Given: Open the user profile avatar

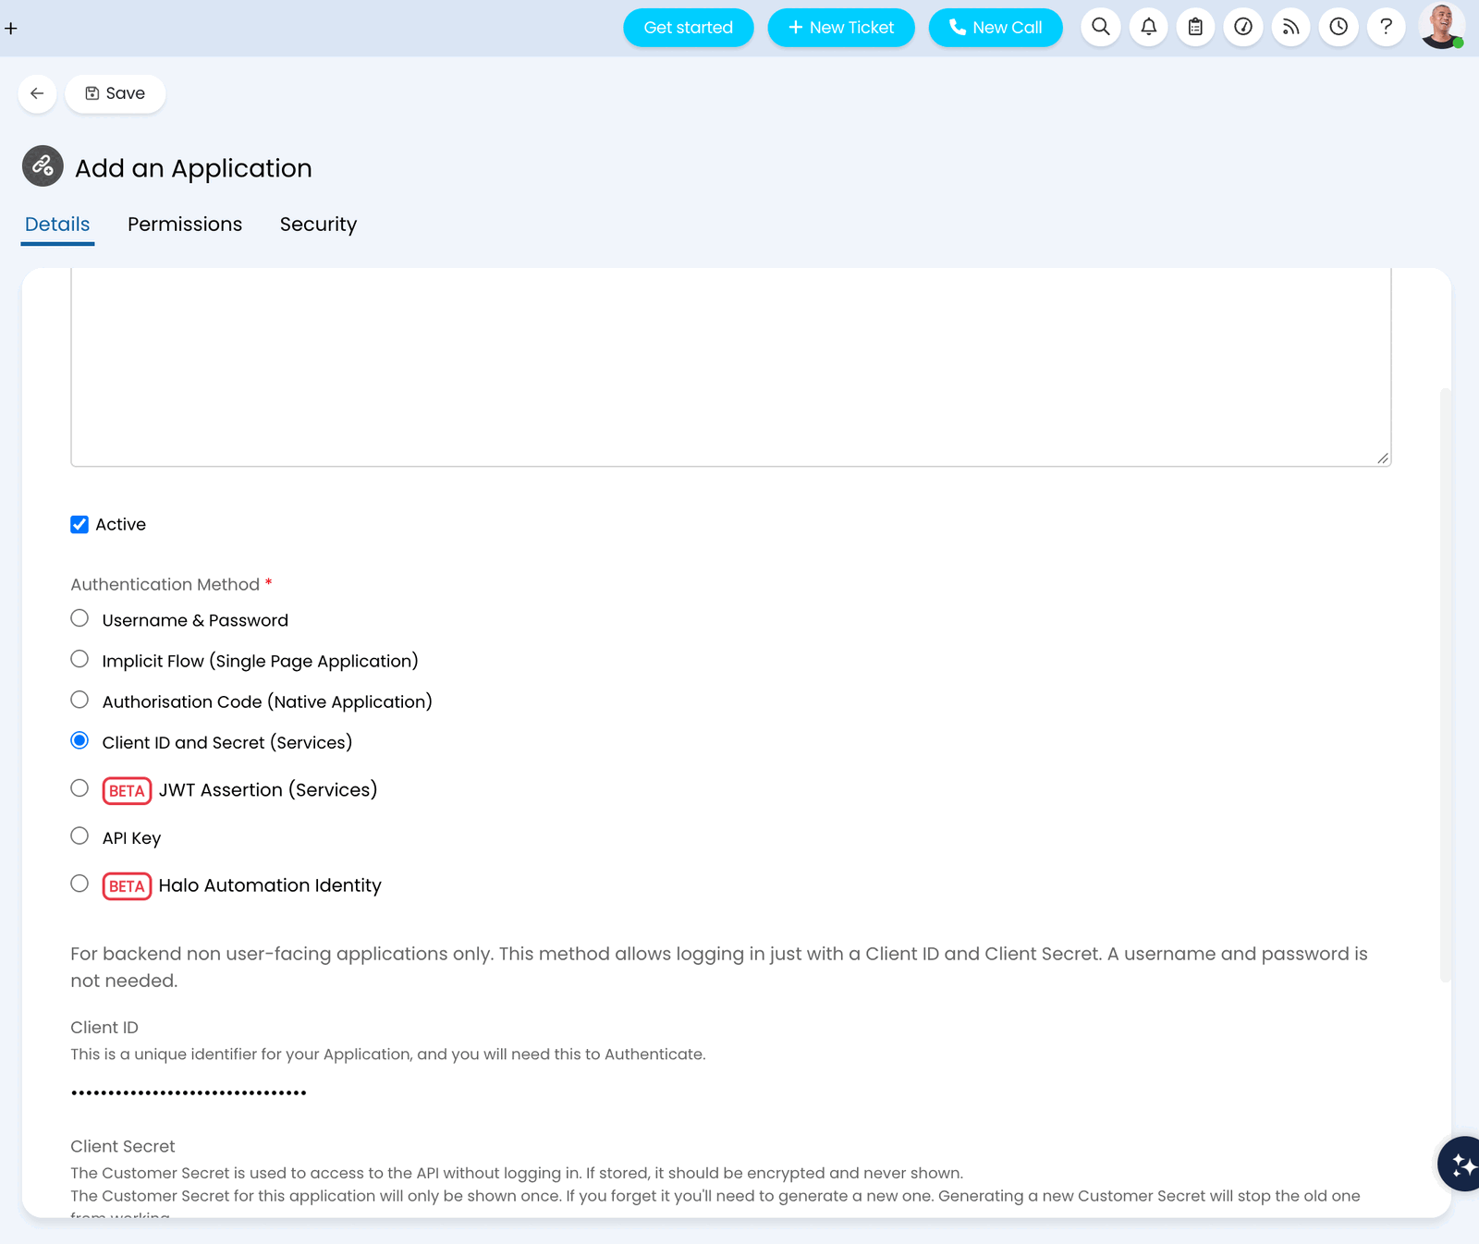Looking at the screenshot, I should pyautogui.click(x=1442, y=26).
